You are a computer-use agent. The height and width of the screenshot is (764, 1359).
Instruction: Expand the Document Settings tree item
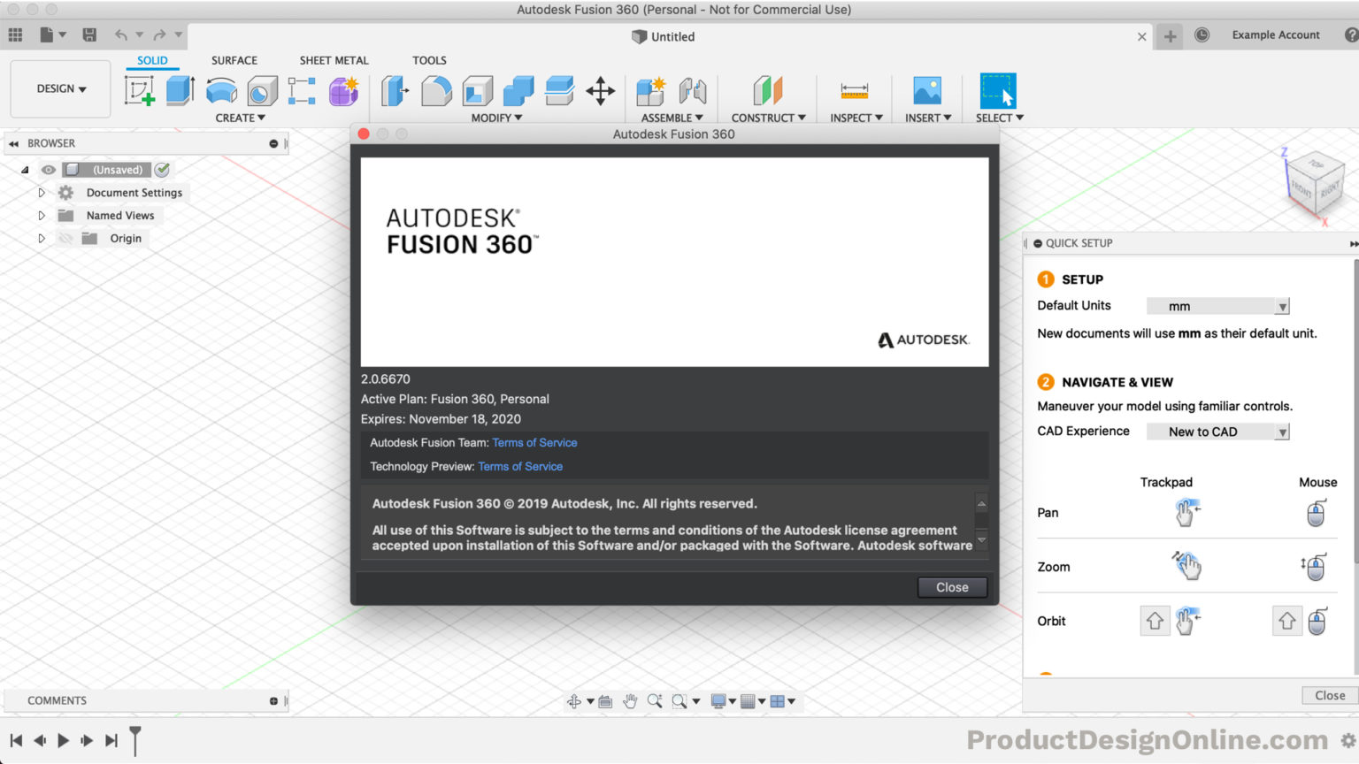pos(42,192)
